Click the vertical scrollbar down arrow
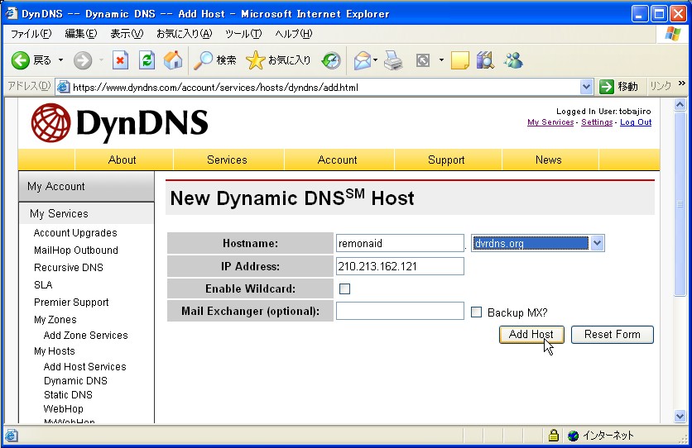The height and width of the screenshot is (448, 692). 680,416
